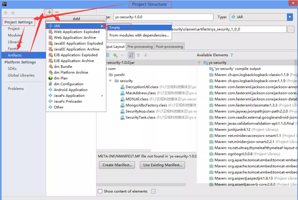Click the ellipsis icon beside Show content
The height and width of the screenshot is (200, 298).
pos(153,191)
